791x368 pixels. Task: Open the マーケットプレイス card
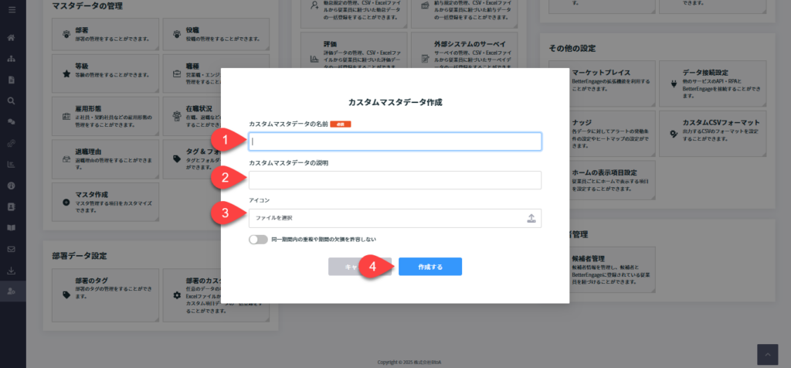(603, 84)
